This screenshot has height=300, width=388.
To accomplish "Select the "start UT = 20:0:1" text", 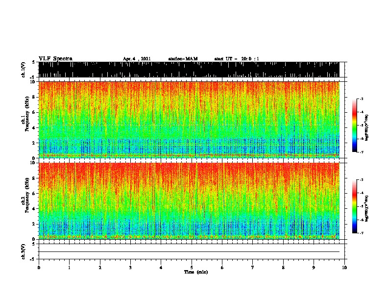I will click(237, 59).
